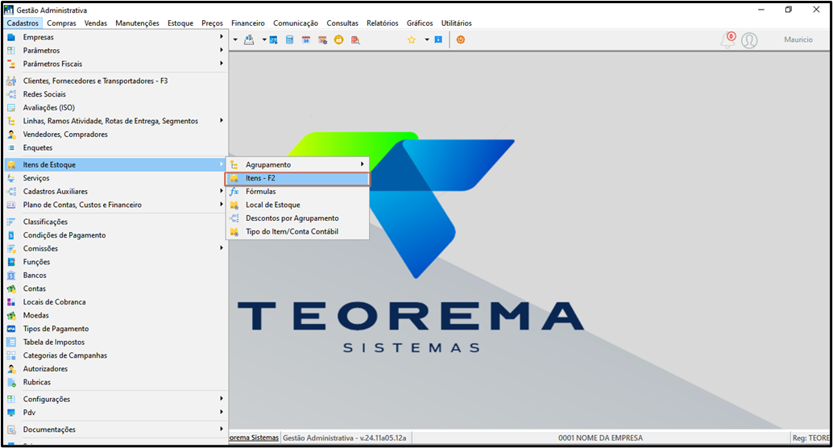Click the Gestão Administrativa version text
The image size is (833, 448).
click(x=344, y=438)
